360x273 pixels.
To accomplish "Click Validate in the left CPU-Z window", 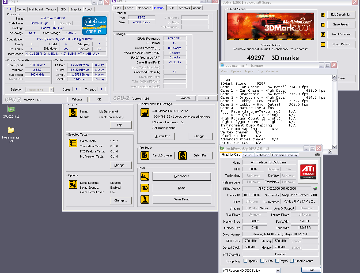I will [x=77, y=99].
